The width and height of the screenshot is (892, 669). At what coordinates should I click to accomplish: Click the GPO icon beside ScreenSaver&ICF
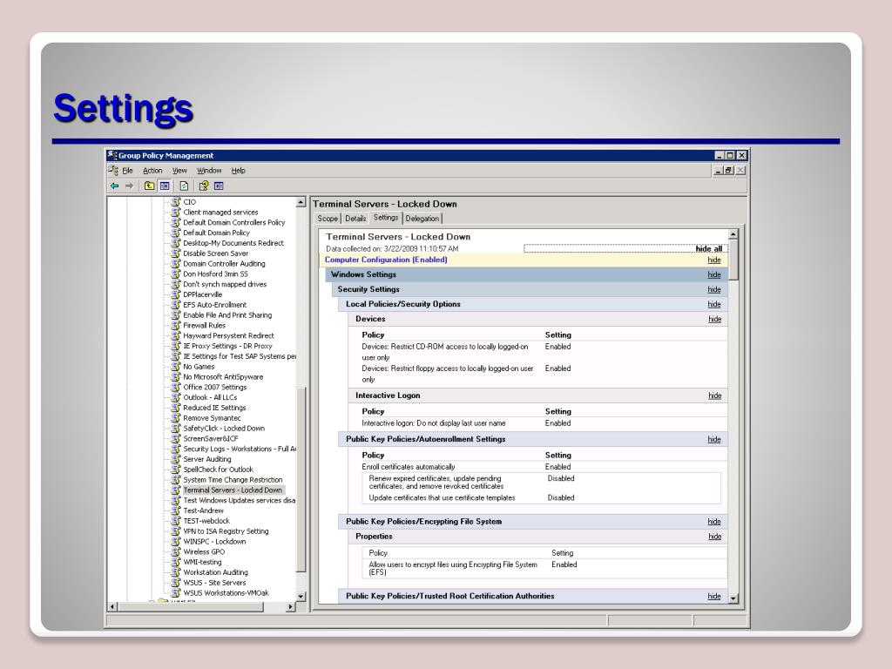tap(176, 439)
